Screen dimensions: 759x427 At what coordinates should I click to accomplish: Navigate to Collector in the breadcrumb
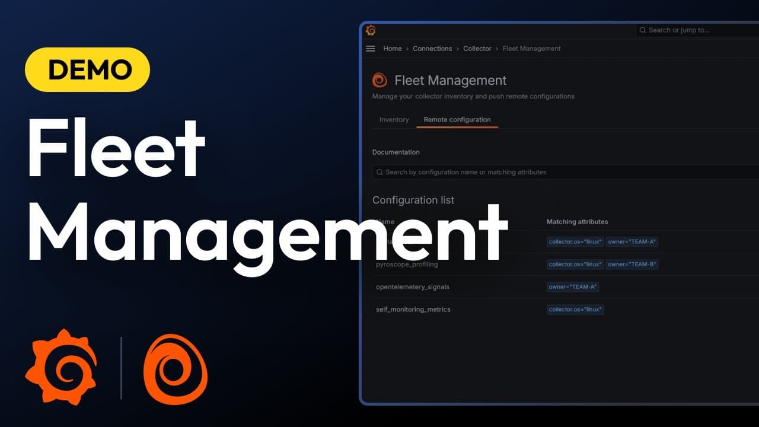(477, 49)
